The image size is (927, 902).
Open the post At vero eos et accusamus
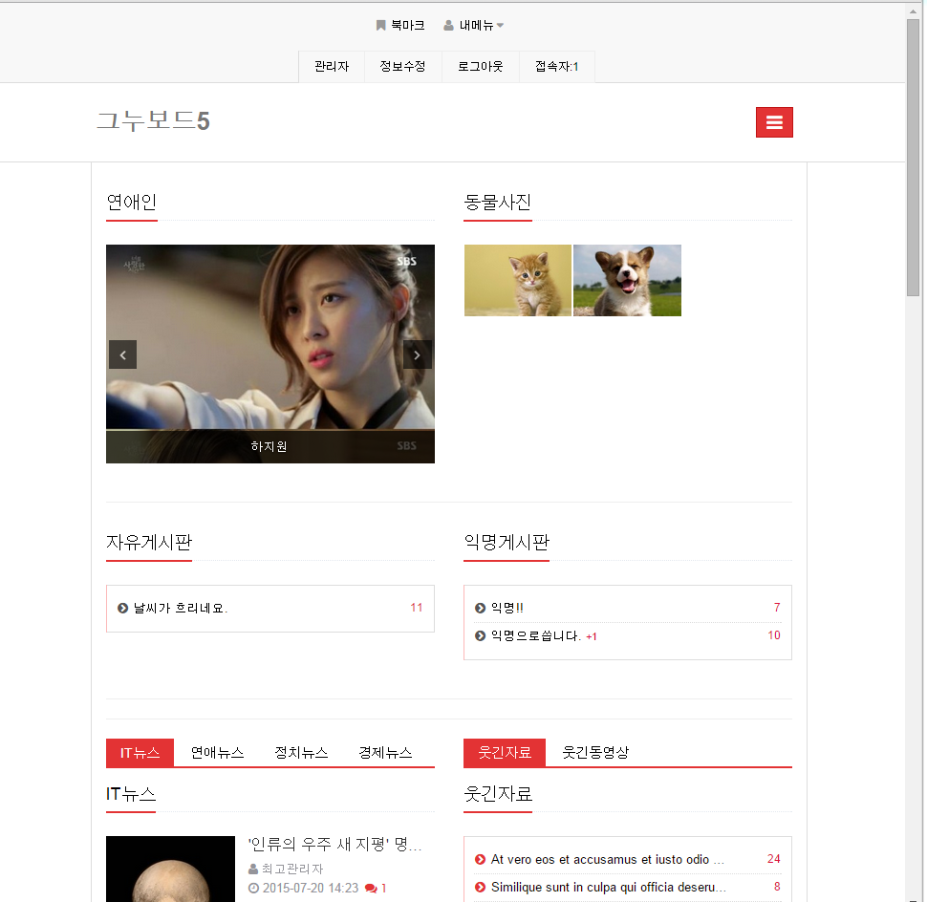pyautogui.click(x=607, y=859)
